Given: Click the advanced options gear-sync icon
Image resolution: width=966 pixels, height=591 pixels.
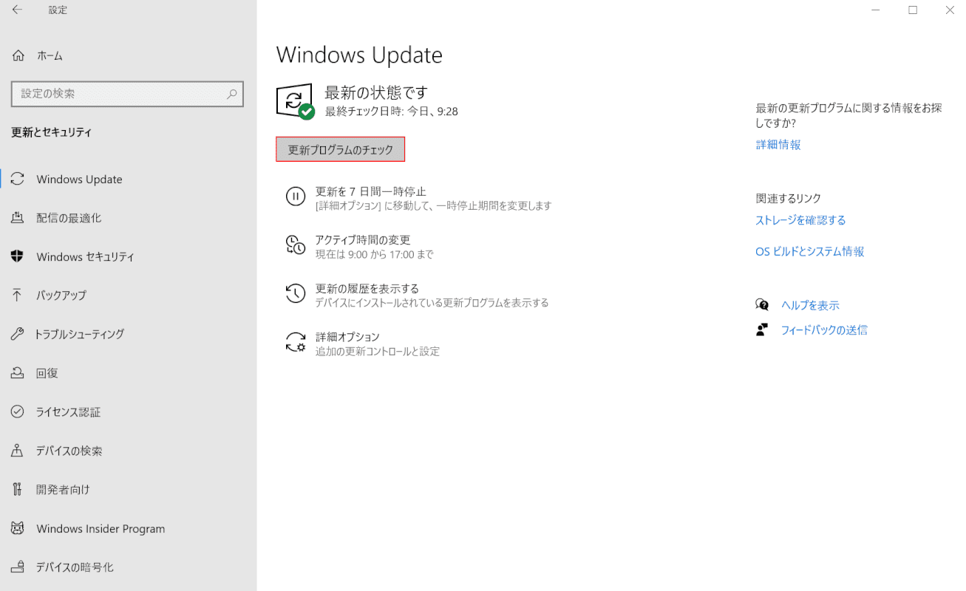Looking at the screenshot, I should (296, 342).
